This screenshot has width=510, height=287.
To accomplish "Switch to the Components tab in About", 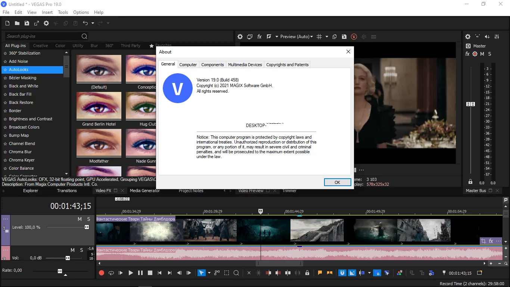I will [x=212, y=65].
